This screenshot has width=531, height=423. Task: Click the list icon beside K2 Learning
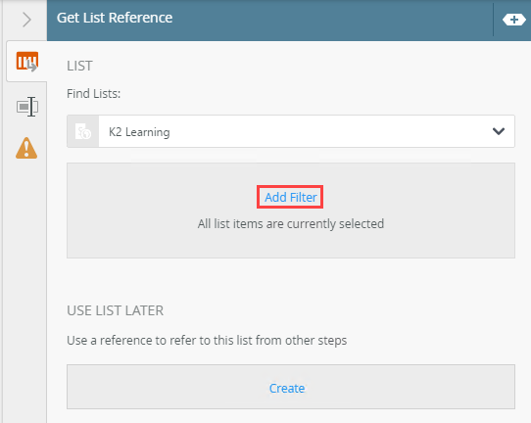click(x=83, y=131)
